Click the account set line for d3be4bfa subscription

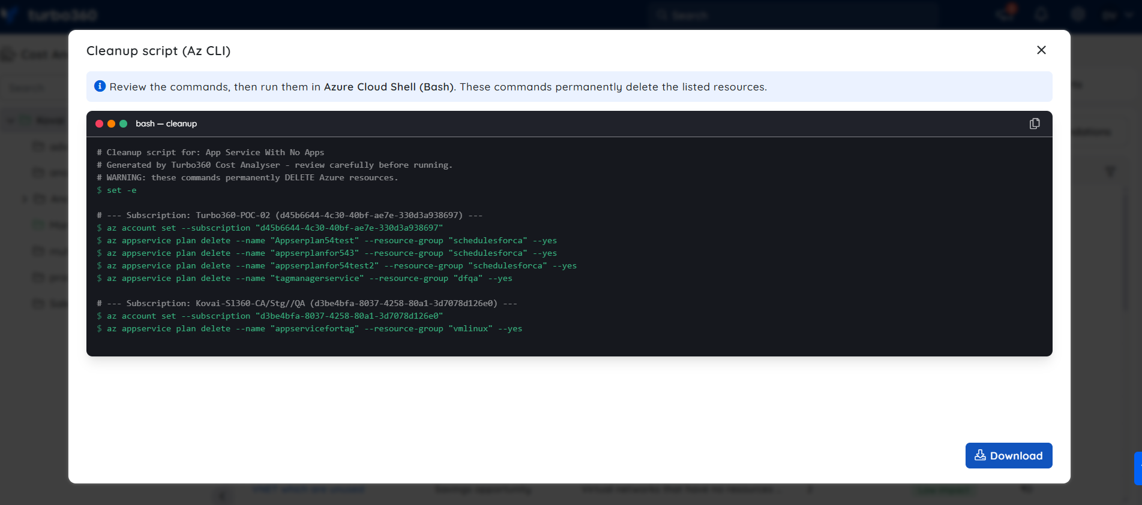270,316
